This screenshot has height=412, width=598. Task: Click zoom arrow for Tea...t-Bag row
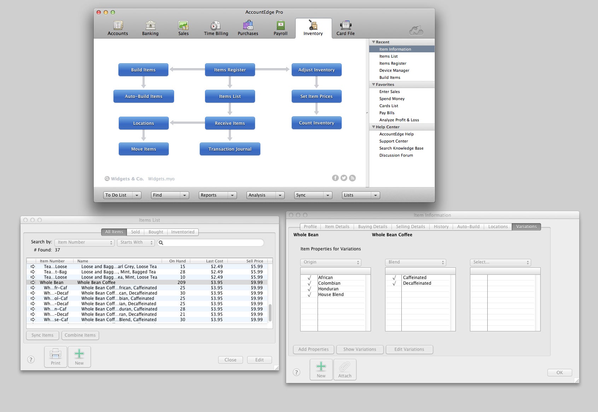click(x=33, y=272)
